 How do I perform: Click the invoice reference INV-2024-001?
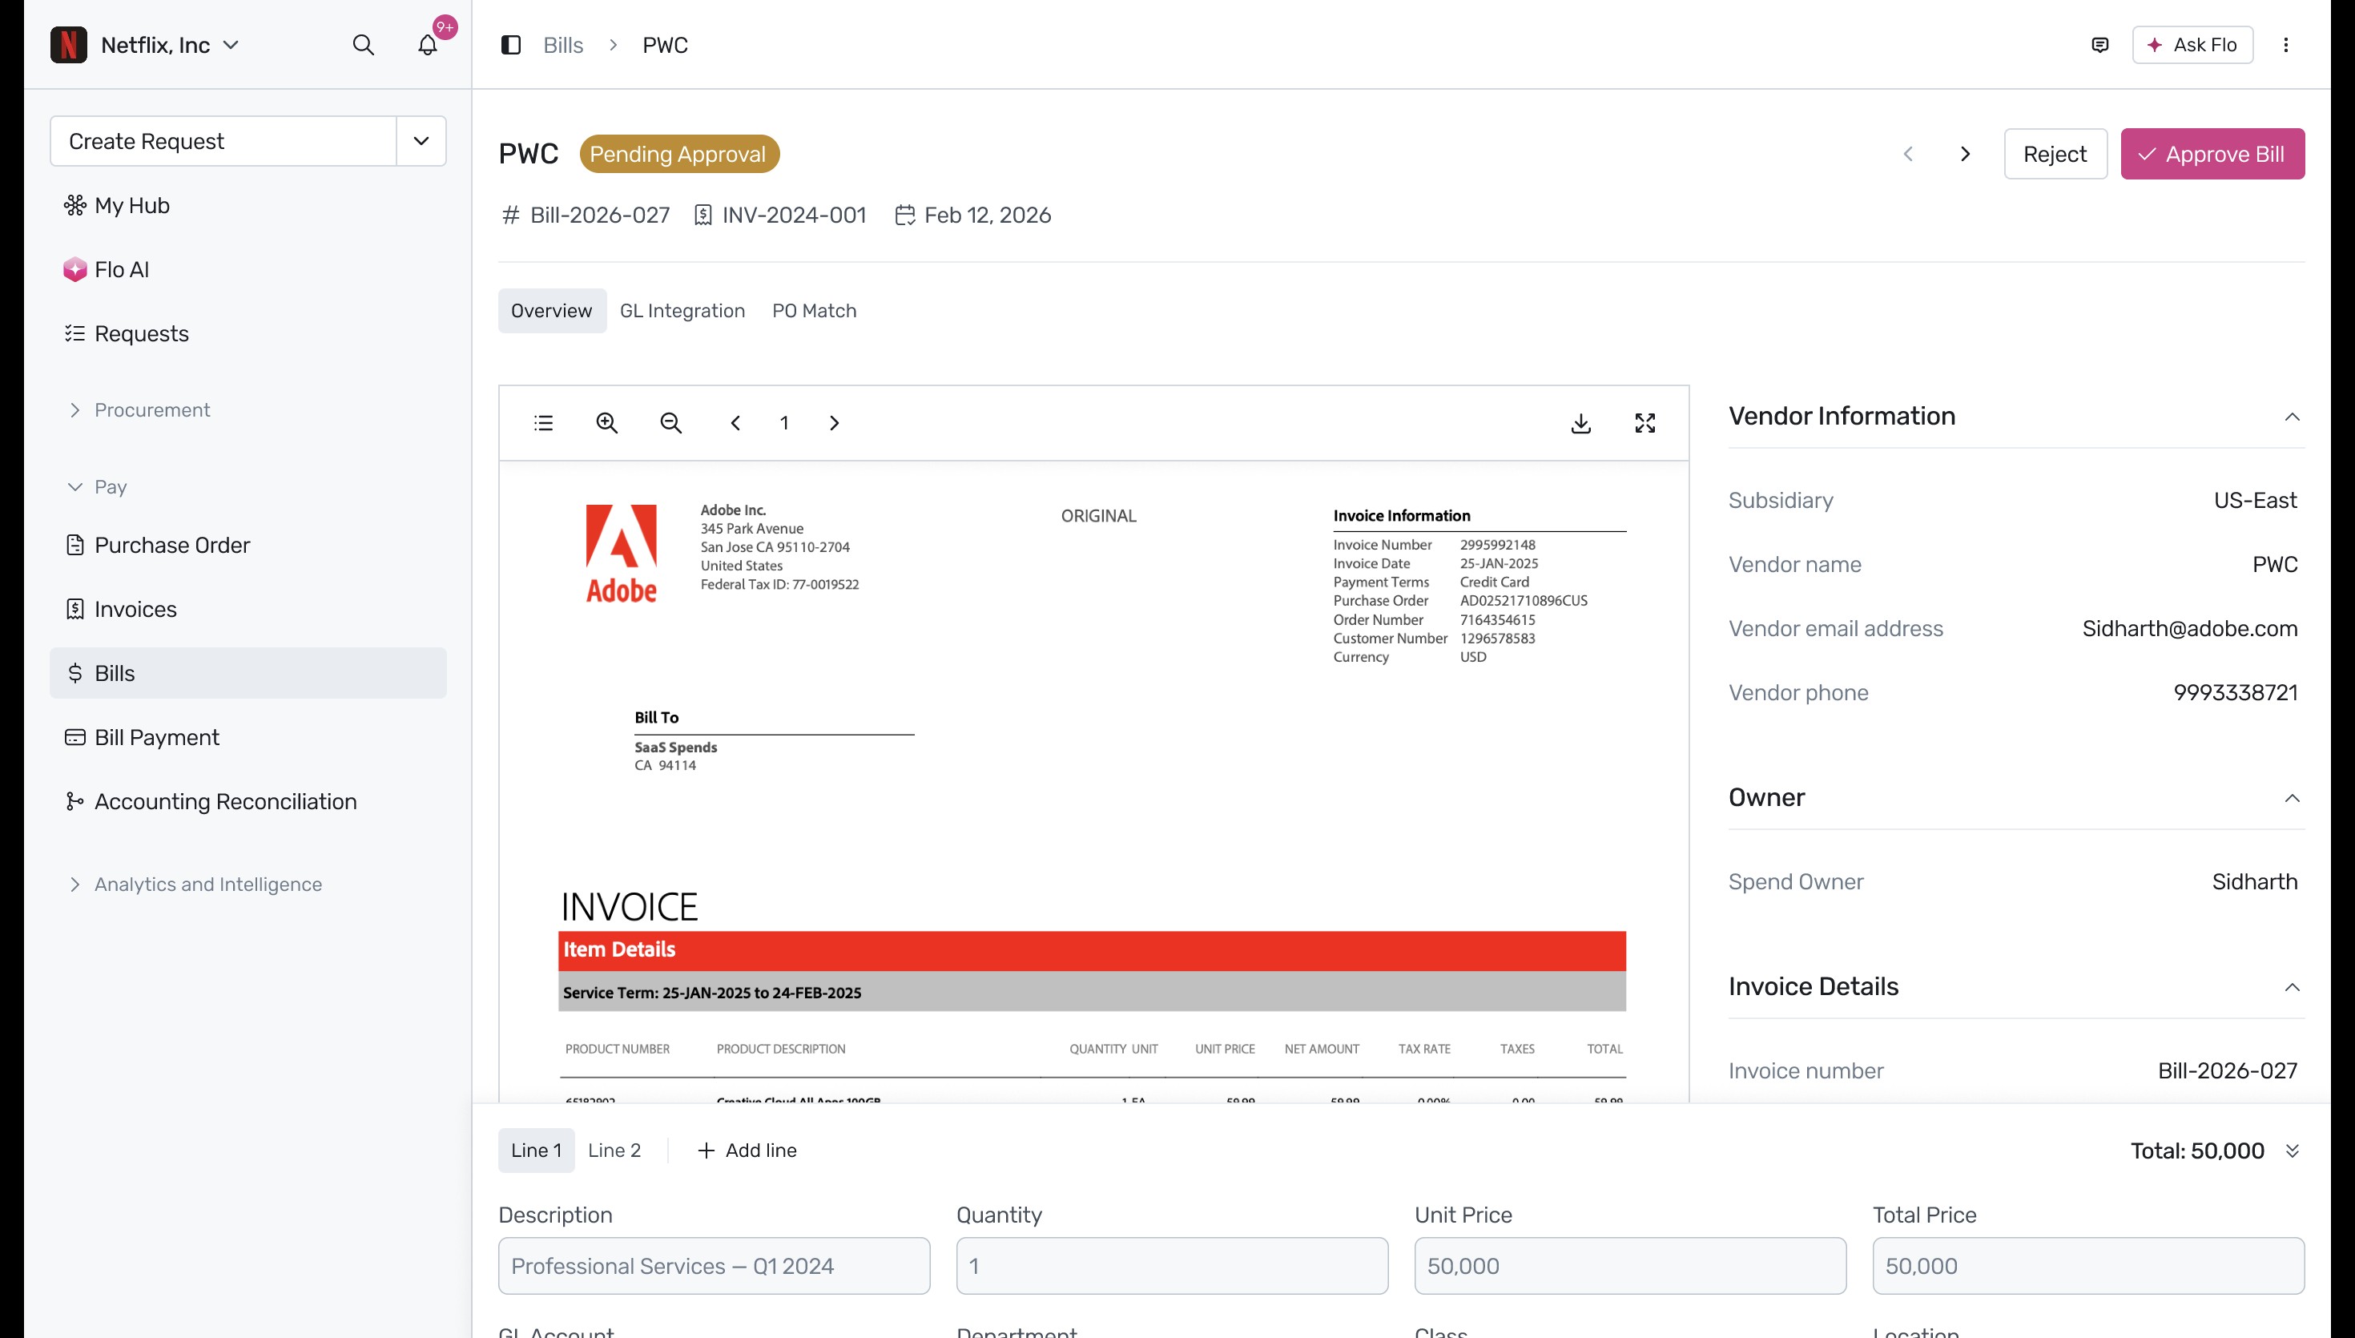(795, 215)
